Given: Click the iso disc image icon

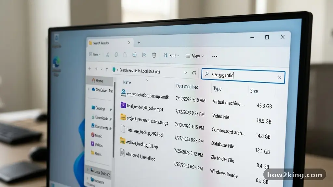Looking at the screenshot, I should coord(122,153).
